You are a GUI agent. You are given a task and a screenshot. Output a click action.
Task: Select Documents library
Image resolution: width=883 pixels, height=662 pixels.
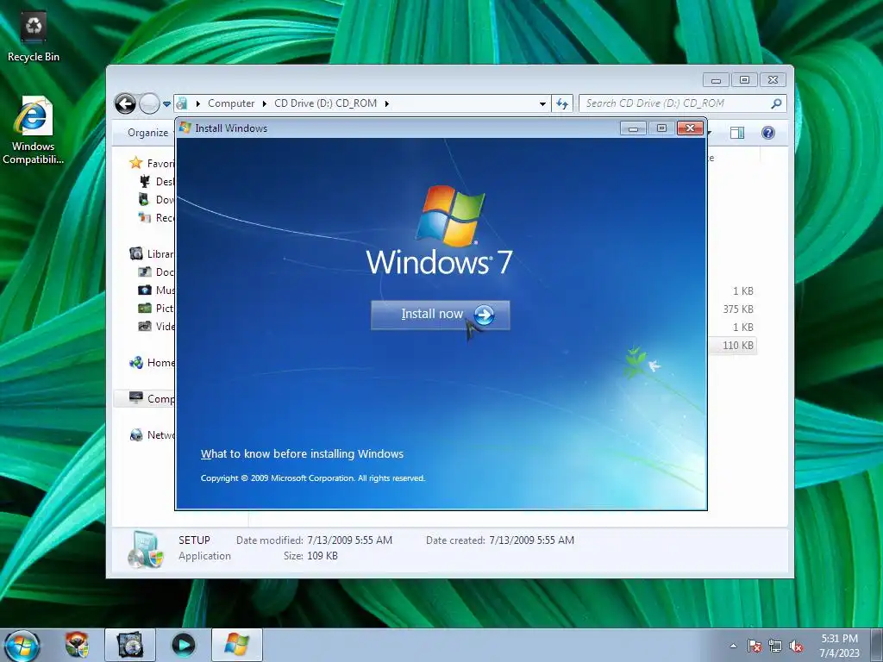[x=157, y=272]
